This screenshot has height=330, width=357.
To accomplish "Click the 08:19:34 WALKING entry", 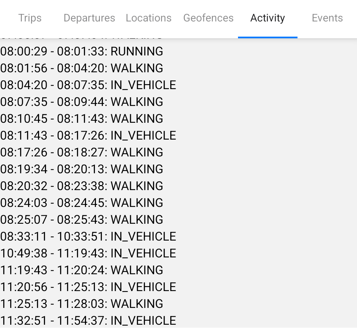I will (81, 169).
